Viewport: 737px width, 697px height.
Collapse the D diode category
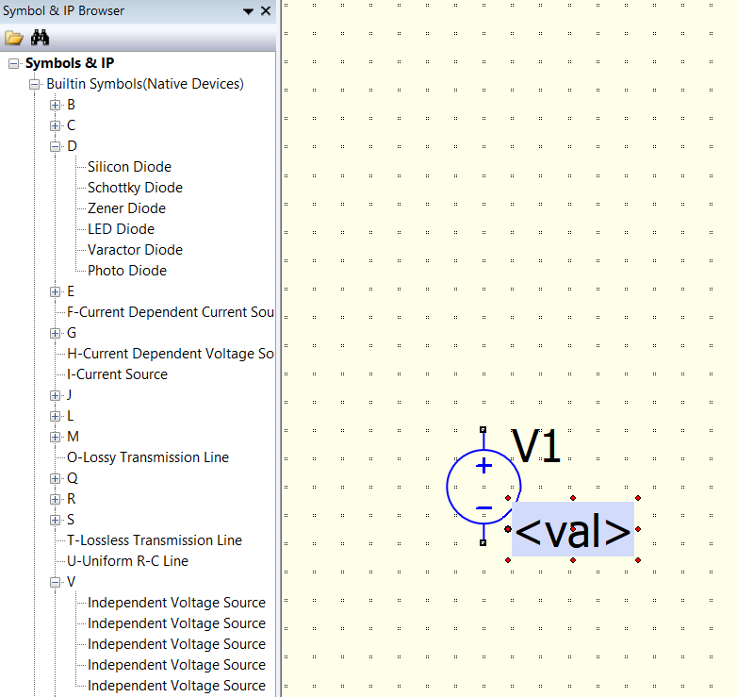56,146
